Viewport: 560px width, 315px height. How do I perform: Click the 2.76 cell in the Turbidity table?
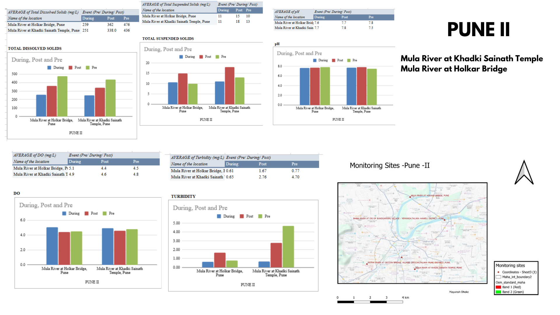pos(262,177)
